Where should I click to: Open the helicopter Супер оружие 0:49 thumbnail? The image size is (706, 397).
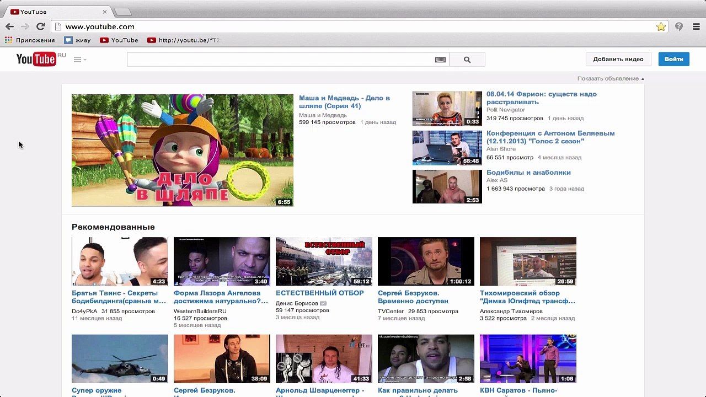point(120,358)
